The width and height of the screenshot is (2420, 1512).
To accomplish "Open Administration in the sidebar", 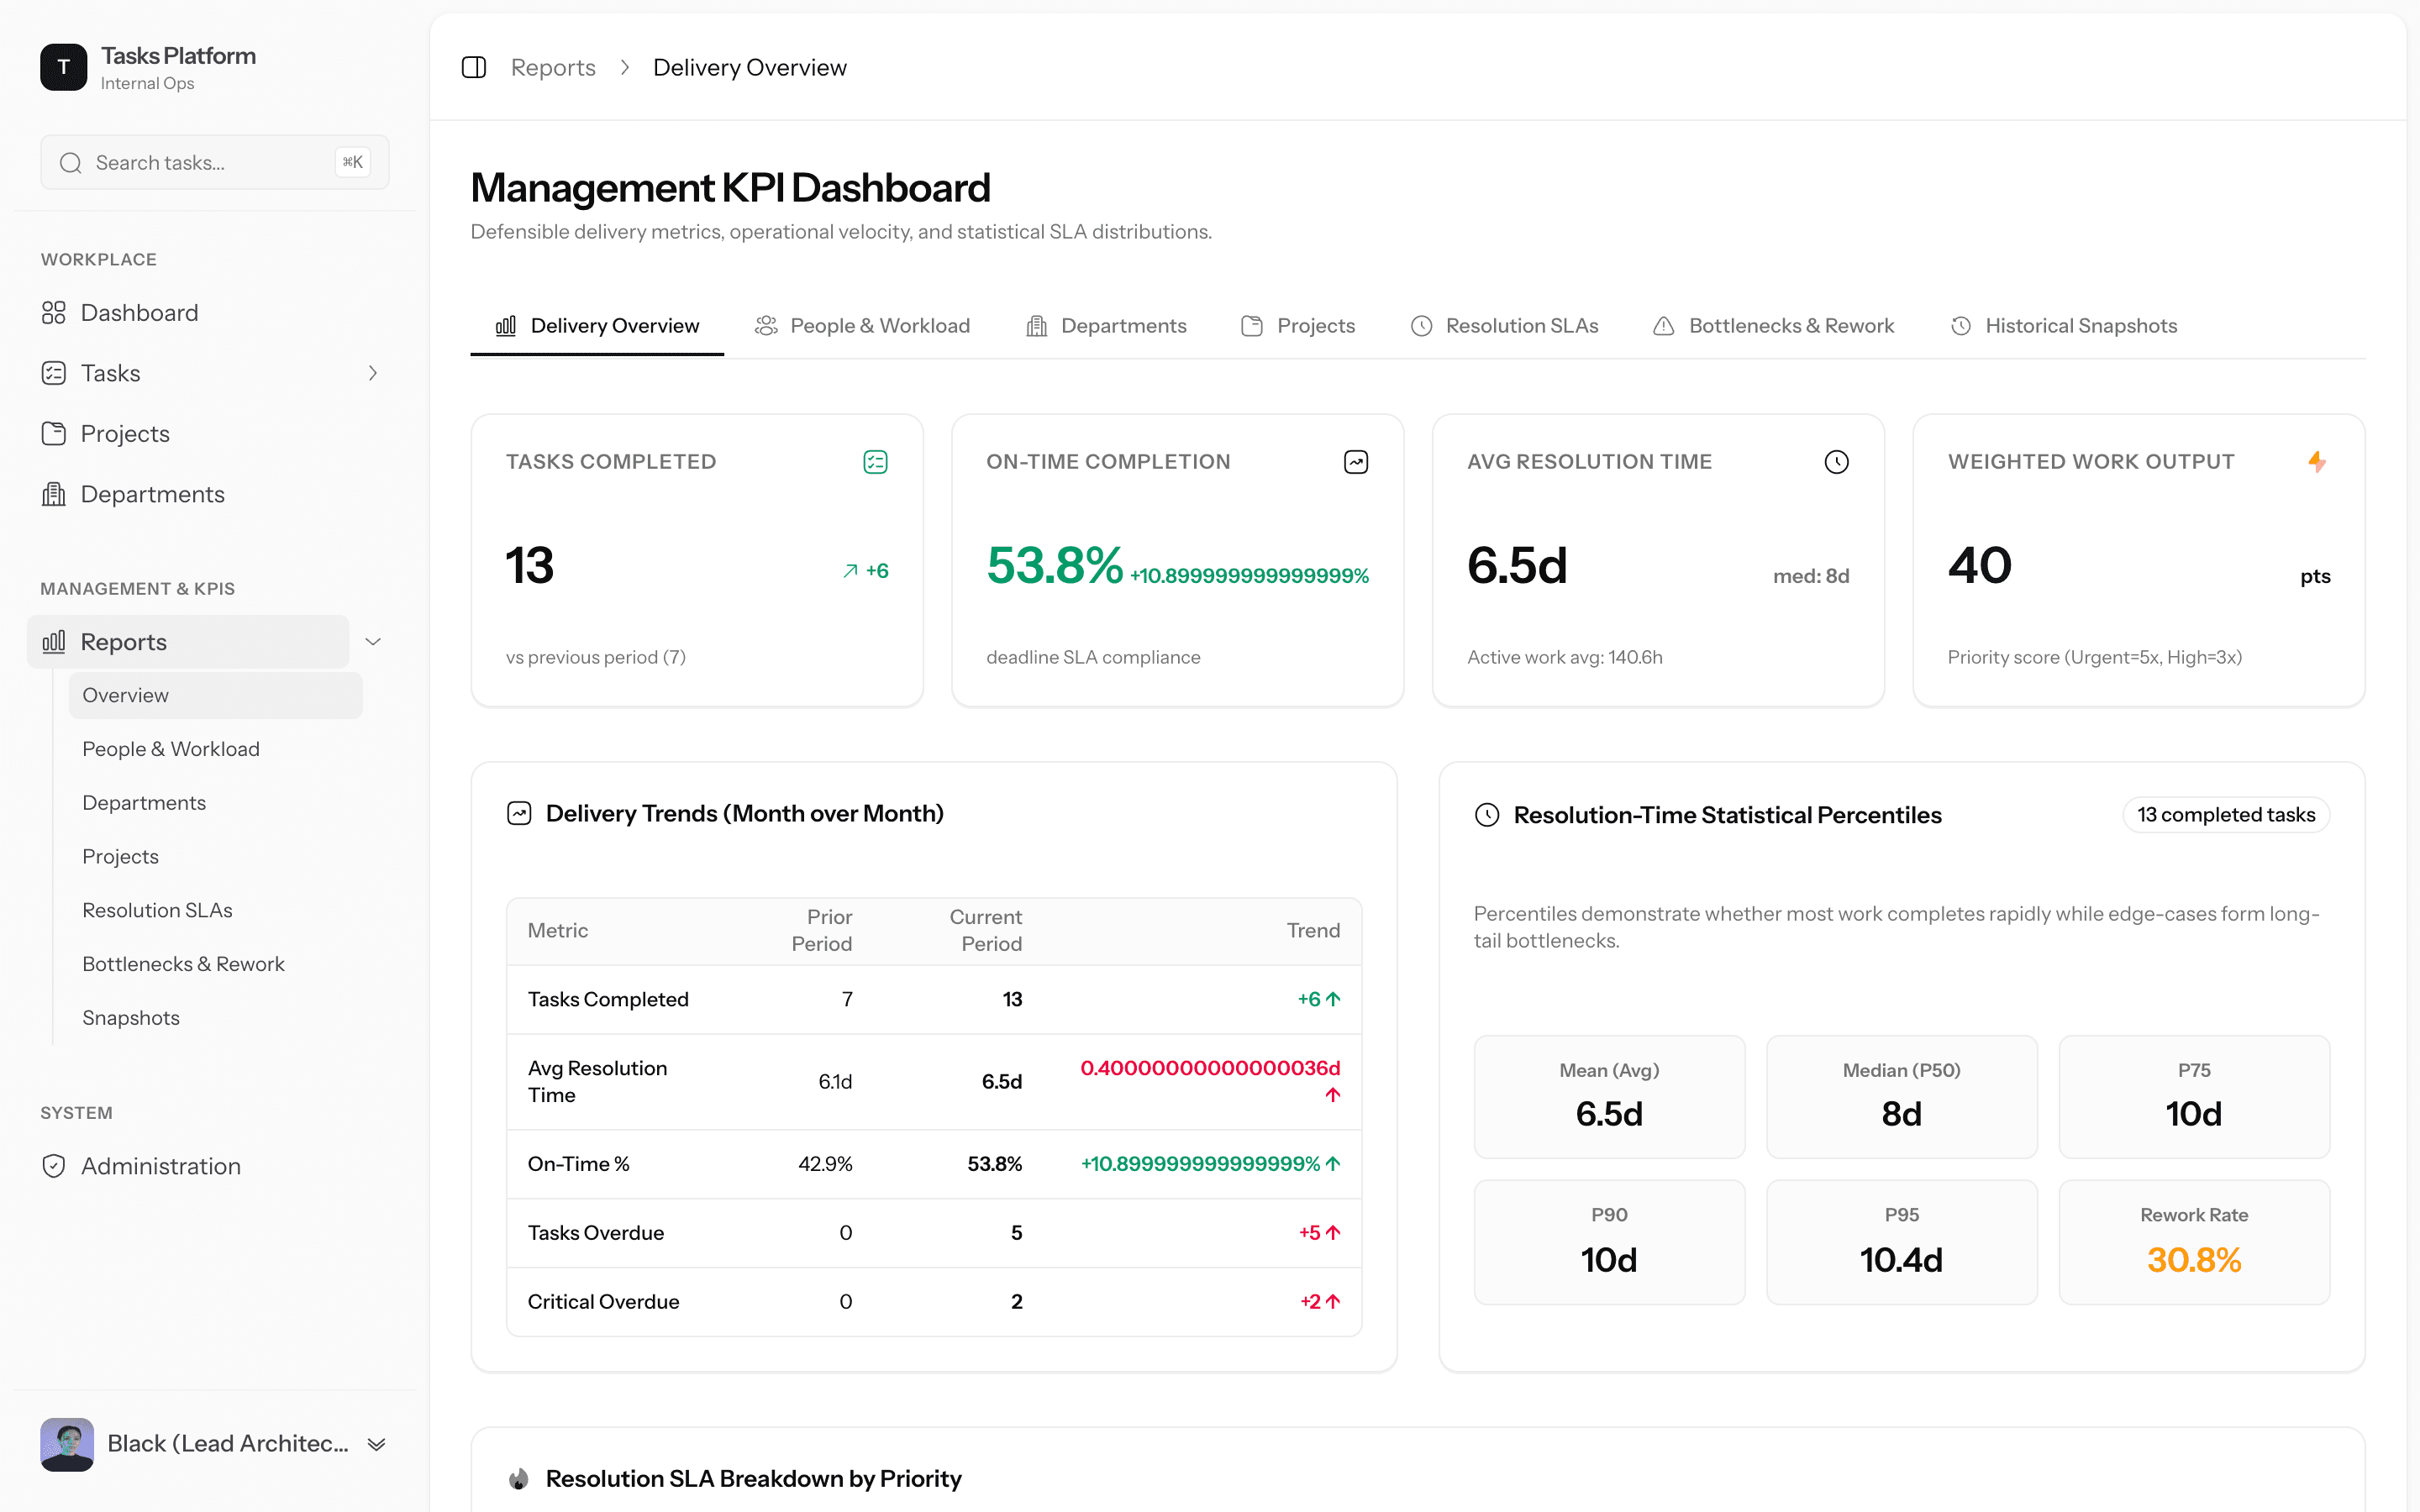I will pos(208,1166).
